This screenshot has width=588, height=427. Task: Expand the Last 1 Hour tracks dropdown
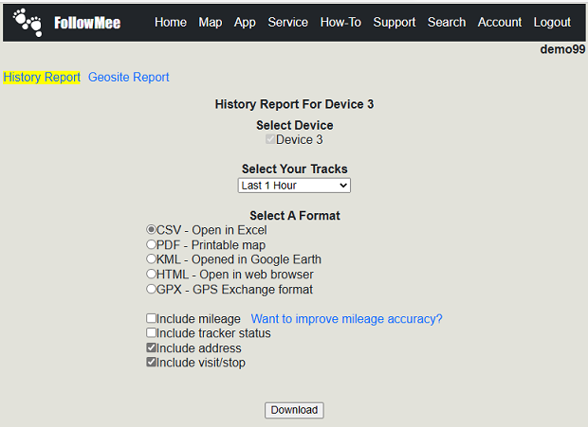tap(294, 186)
